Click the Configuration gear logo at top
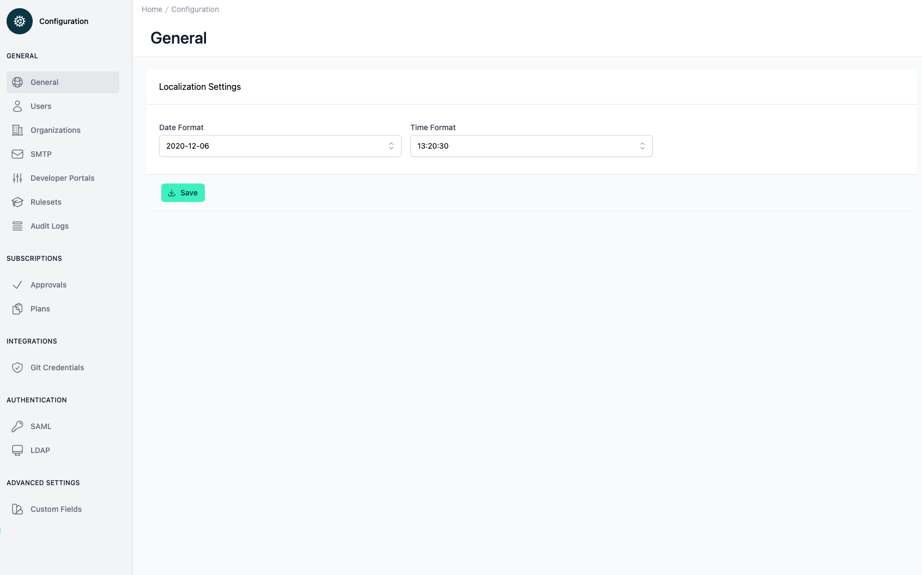 (x=20, y=21)
